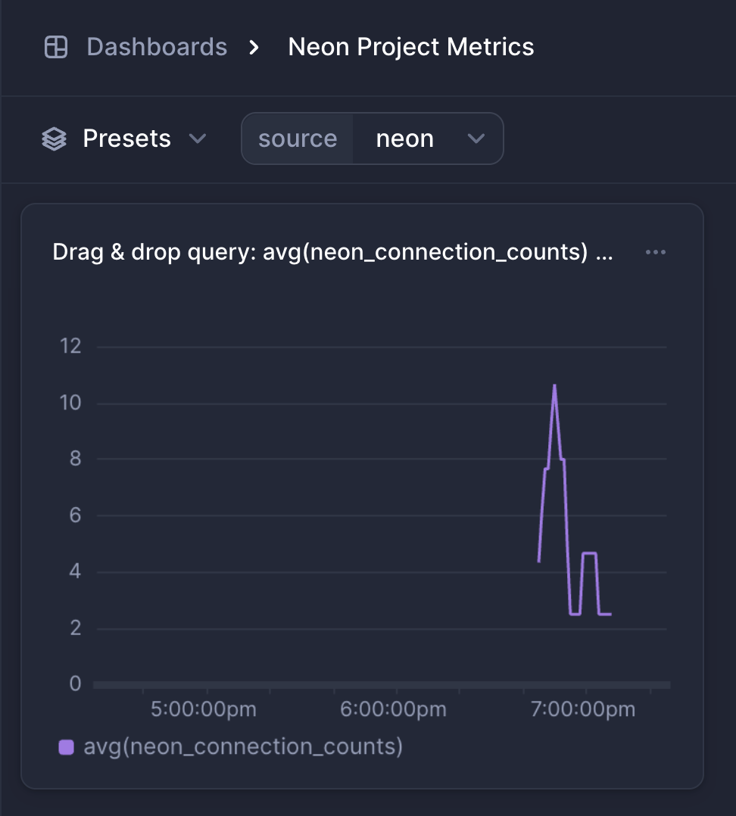
Task: Click the Presets stacked-layers symbol
Action: [x=54, y=139]
